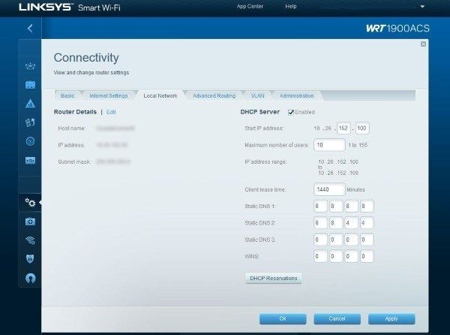Click the DHCP Reservations button
The height and width of the screenshot is (335, 450).
click(x=274, y=279)
